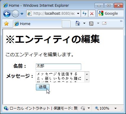Show more toolbar commands chevron
Image resolution: width=126 pixels, height=114 pixels.
click(121, 21)
